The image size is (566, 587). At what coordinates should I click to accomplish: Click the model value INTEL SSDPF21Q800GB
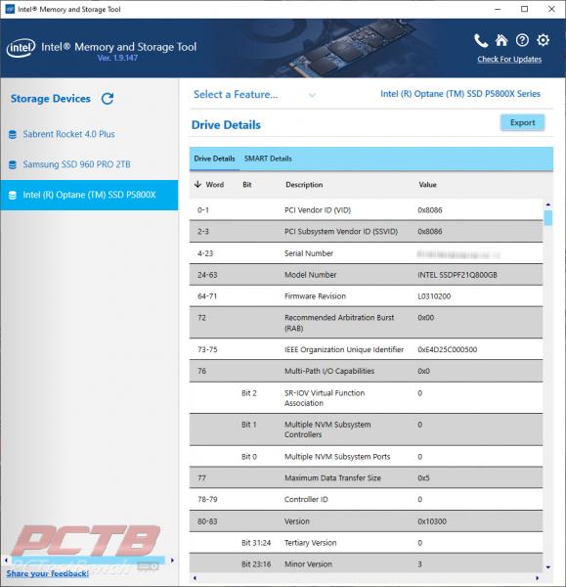coord(457,275)
